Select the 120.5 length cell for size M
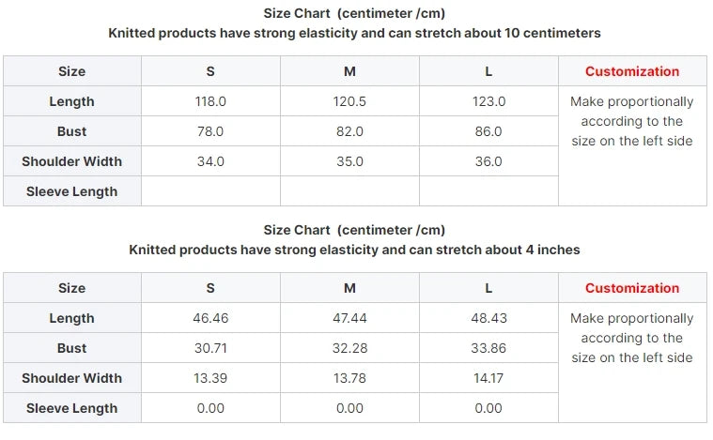The width and height of the screenshot is (713, 440). point(349,101)
